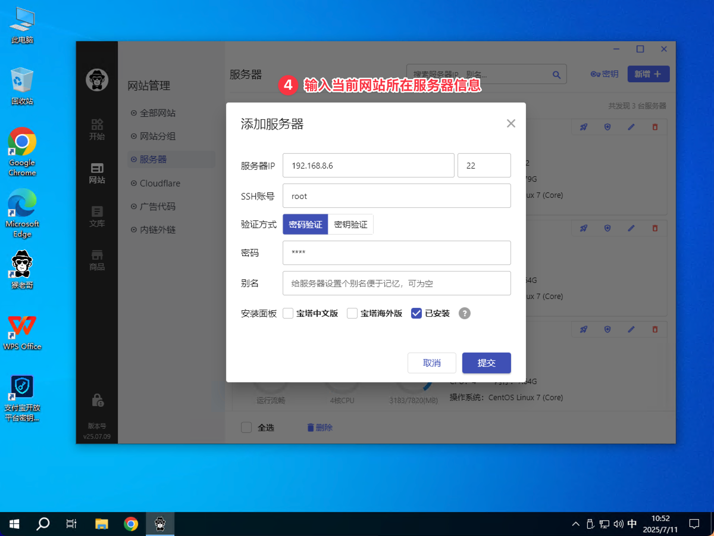Click the shield icon on bottom server card

(x=607, y=329)
